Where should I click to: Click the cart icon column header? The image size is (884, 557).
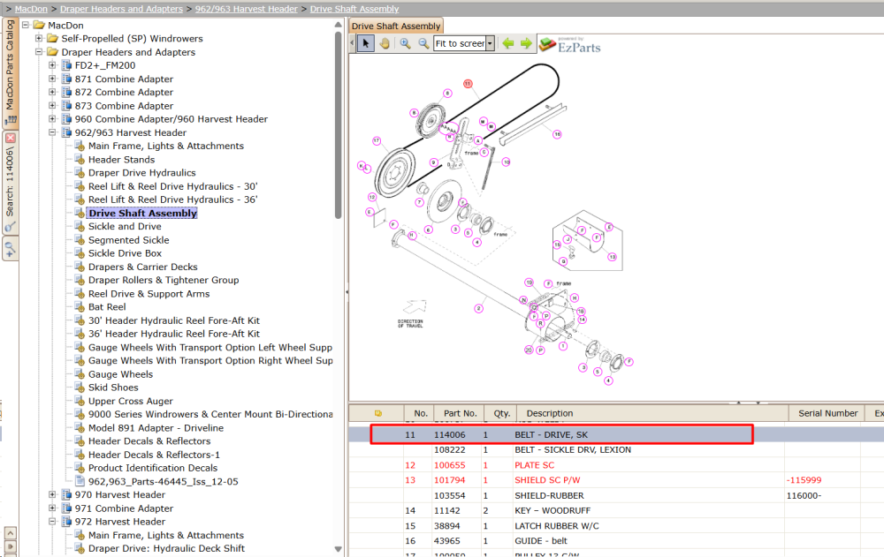377,413
